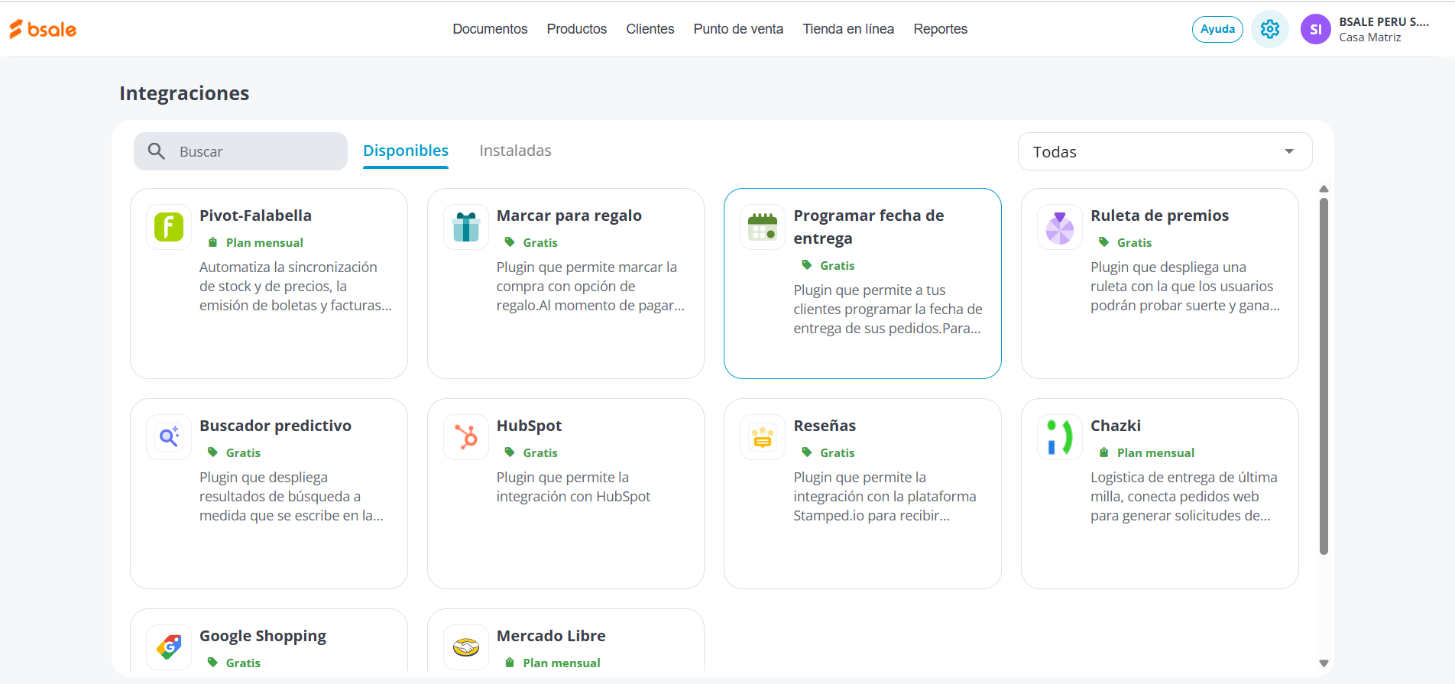Click the SI user avatar
Screen dimensions: 1455x684
1316,29
